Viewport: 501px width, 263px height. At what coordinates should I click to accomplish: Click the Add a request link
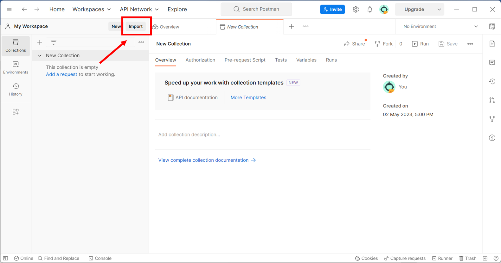point(61,74)
